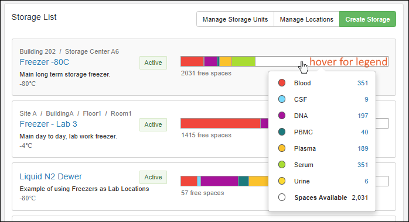Click the yellow Urine legend circle
Viewport: 409px width, 222px height.
point(282,181)
